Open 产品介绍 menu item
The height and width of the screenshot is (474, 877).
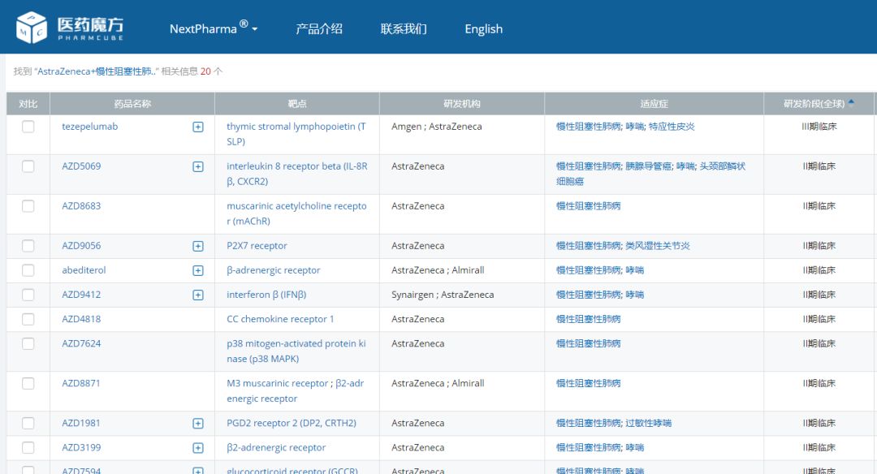tap(319, 28)
